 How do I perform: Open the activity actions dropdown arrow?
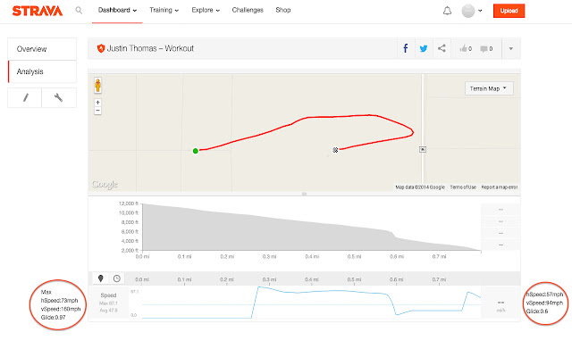tap(511, 48)
